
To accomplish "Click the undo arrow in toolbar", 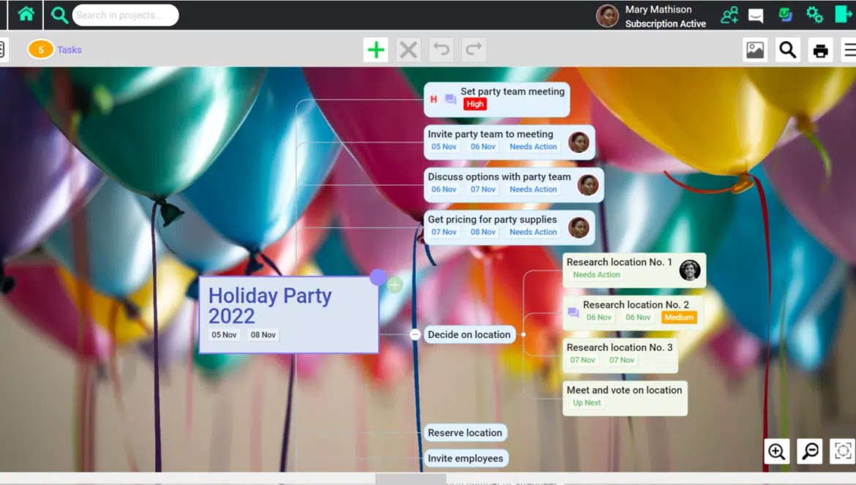I will (441, 50).
